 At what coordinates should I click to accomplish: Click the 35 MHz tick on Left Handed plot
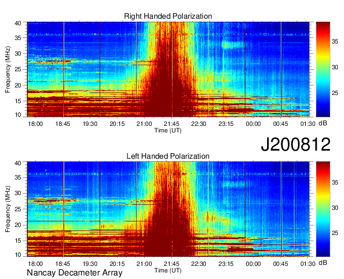18,177
